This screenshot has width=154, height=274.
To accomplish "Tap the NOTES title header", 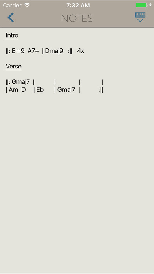I will point(77,18).
